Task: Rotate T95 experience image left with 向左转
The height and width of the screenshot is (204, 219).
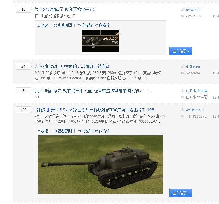Action: (85, 25)
